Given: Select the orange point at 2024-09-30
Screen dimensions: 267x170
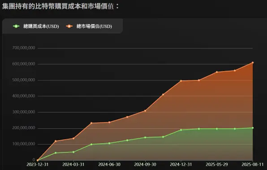Looking at the screenshot, I should point(145,111).
